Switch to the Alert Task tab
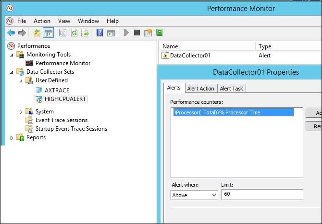The image size is (322, 224). 232,88
